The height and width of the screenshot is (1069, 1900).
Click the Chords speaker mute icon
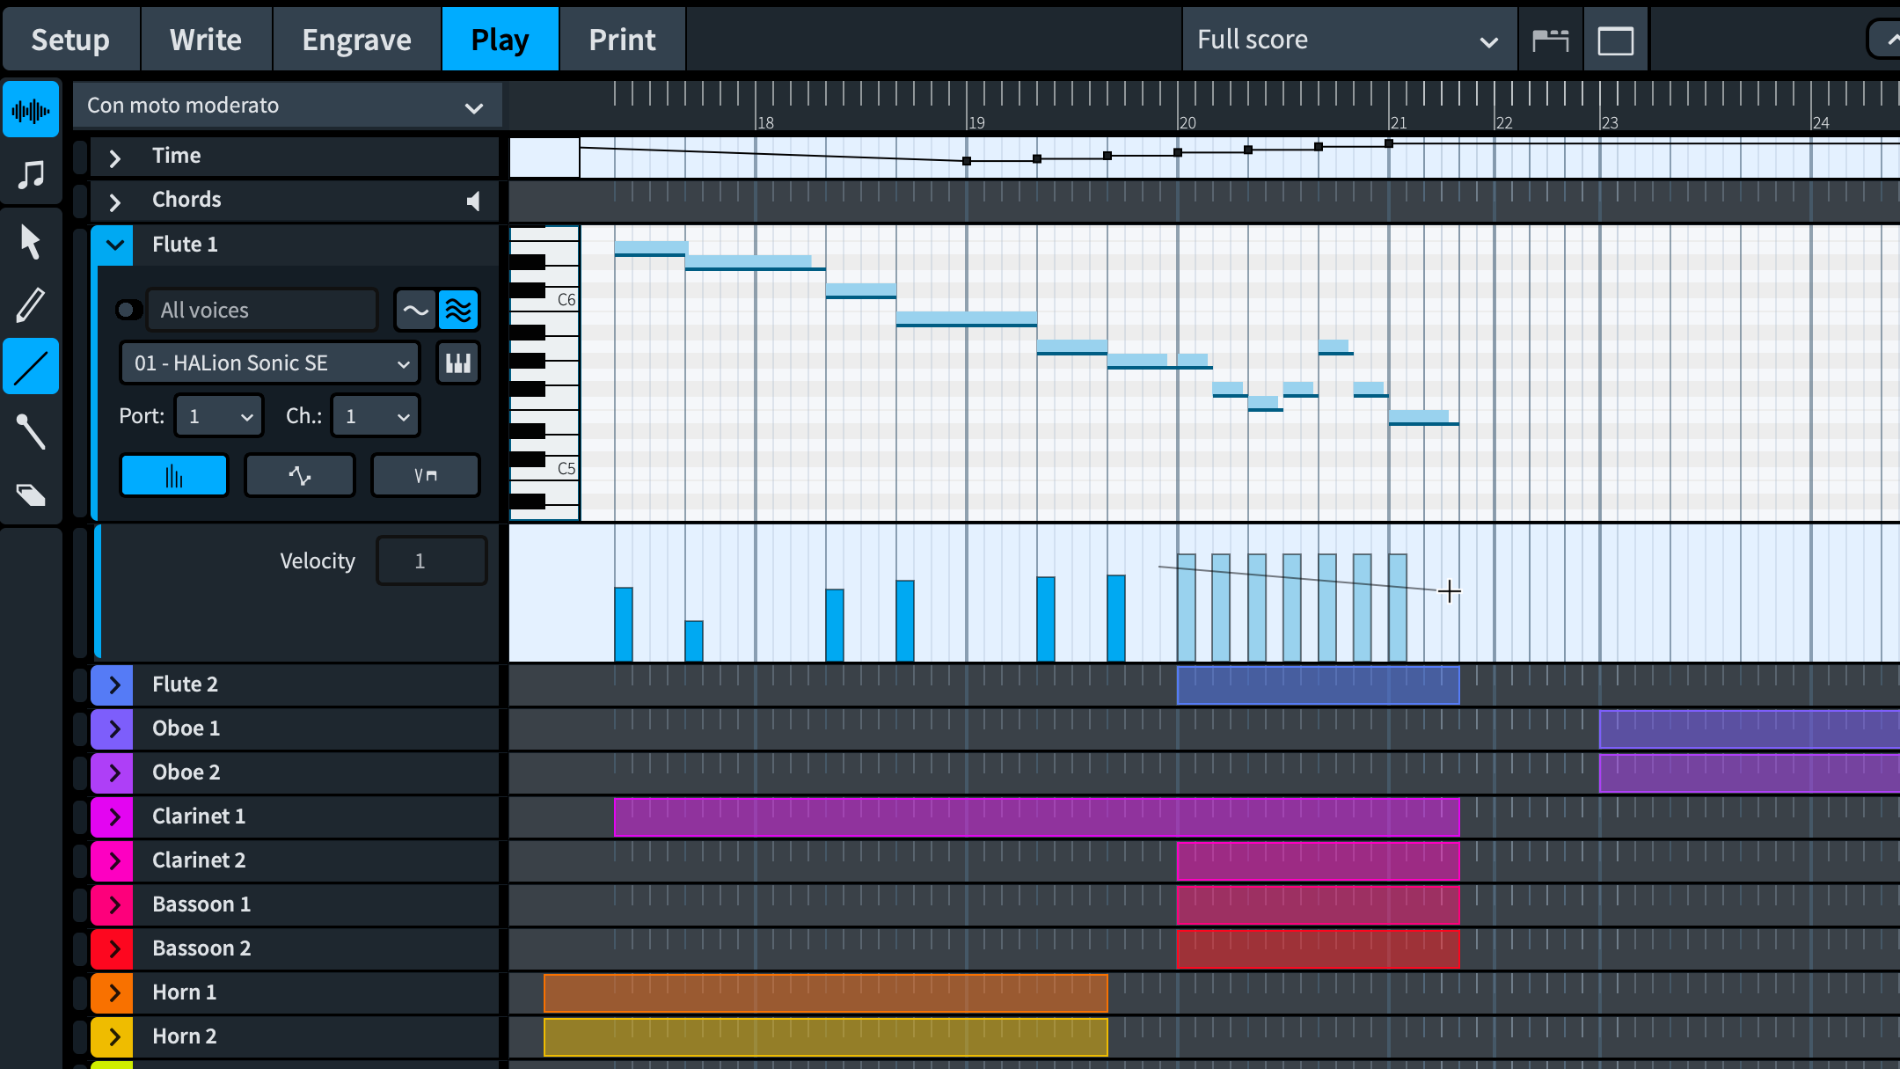click(x=473, y=201)
